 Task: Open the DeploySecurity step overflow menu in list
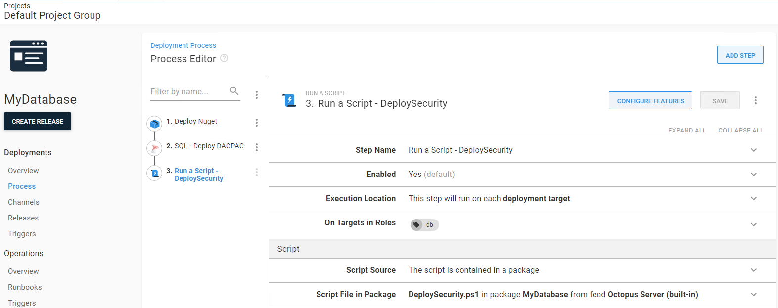pyautogui.click(x=256, y=172)
